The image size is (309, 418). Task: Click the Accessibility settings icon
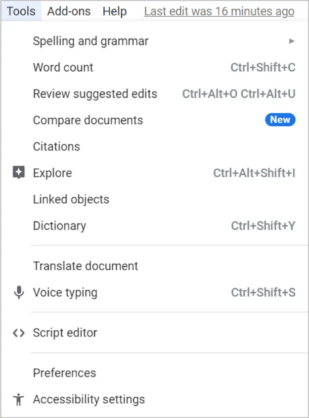click(19, 400)
